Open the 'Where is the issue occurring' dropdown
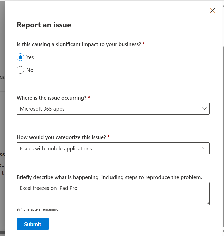 tap(113, 109)
